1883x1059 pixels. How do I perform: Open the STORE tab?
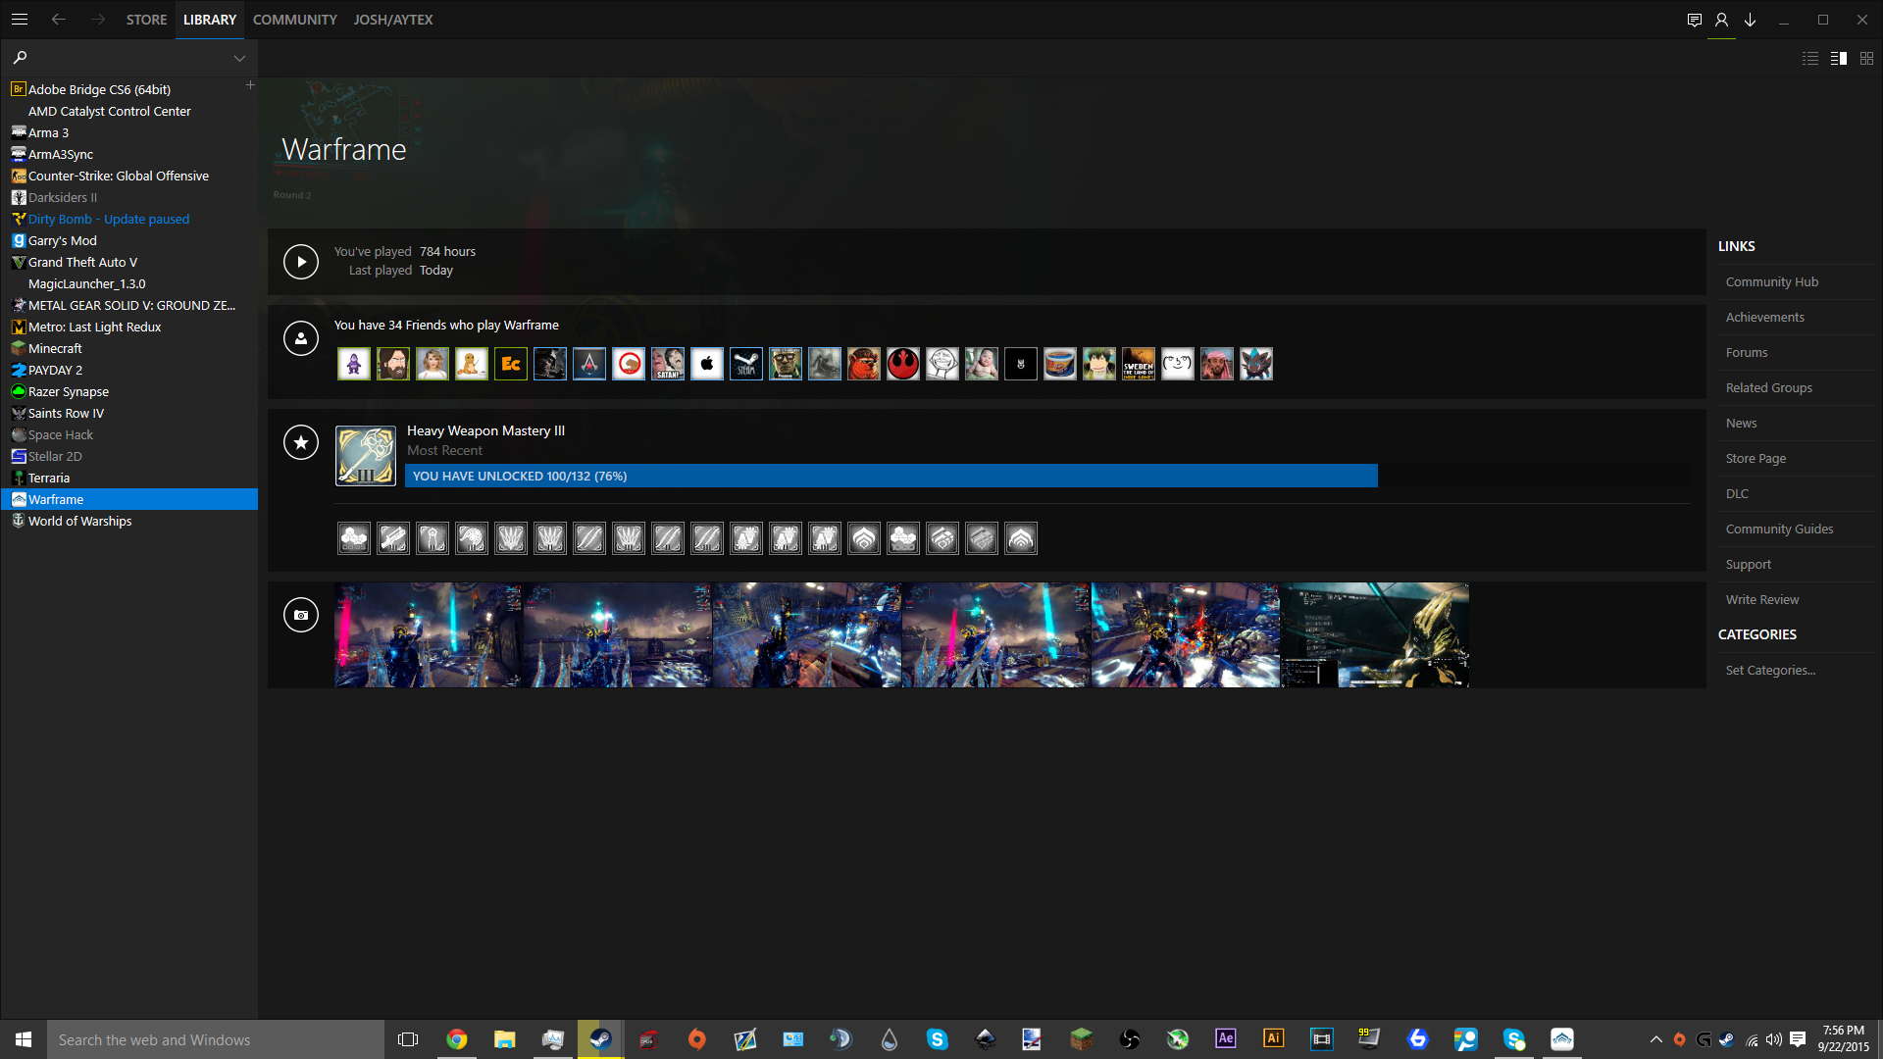click(x=147, y=20)
